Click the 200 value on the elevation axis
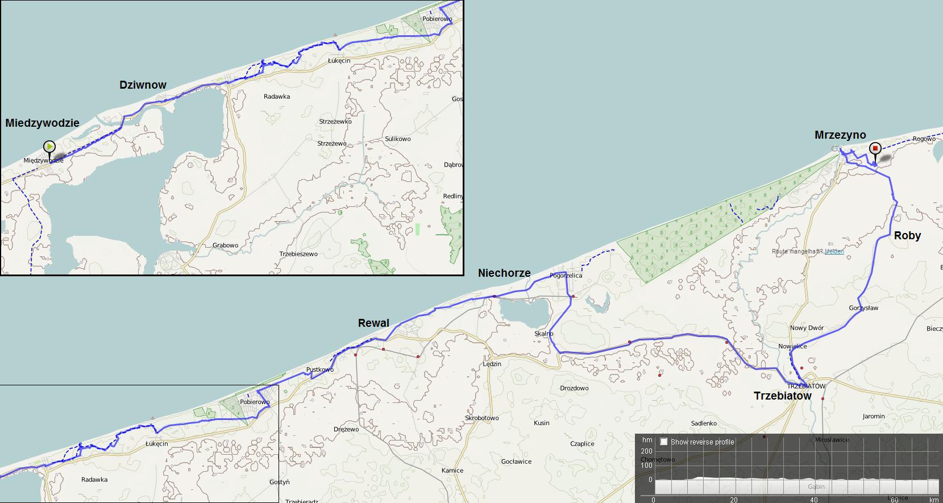The width and height of the screenshot is (943, 503). pyautogui.click(x=646, y=451)
